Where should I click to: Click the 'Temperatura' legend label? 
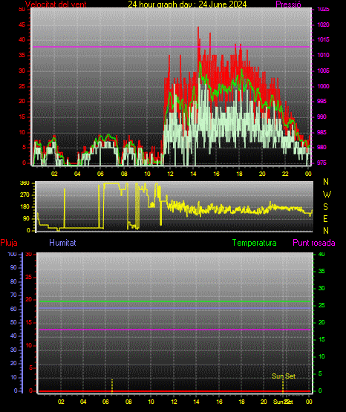(x=255, y=243)
